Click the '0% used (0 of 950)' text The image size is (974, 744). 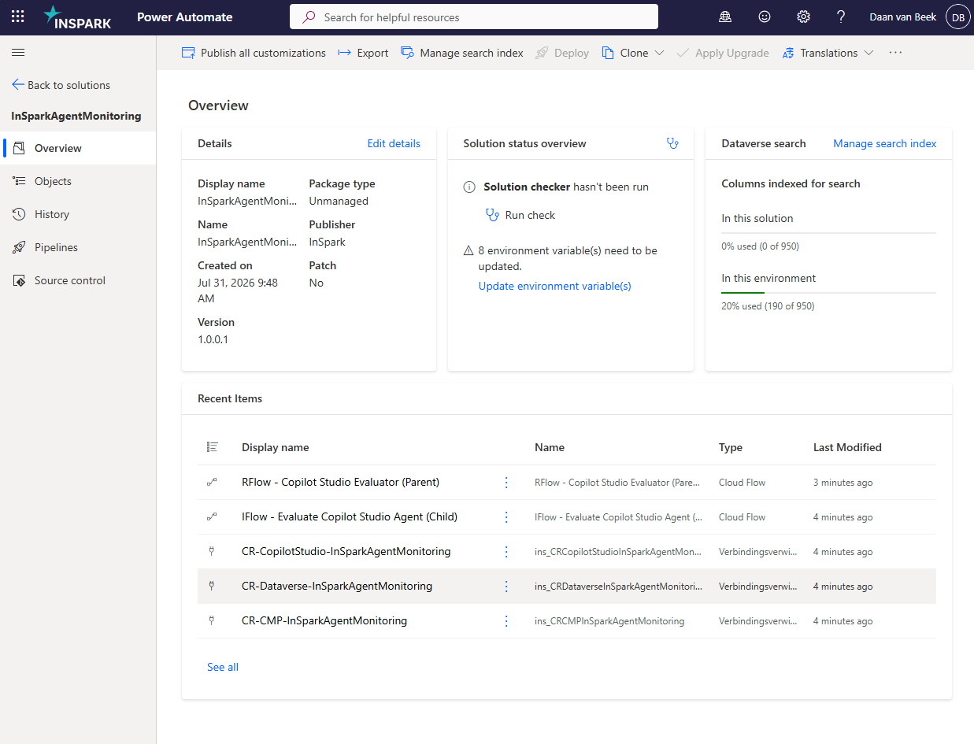[x=760, y=246]
